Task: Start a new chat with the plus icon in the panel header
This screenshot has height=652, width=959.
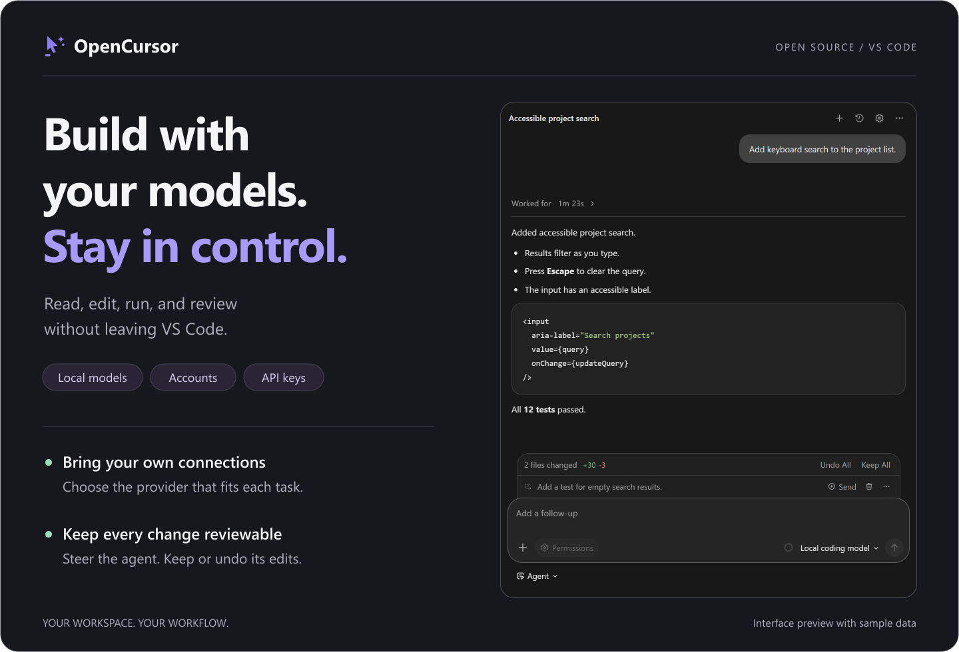Action: click(x=839, y=118)
